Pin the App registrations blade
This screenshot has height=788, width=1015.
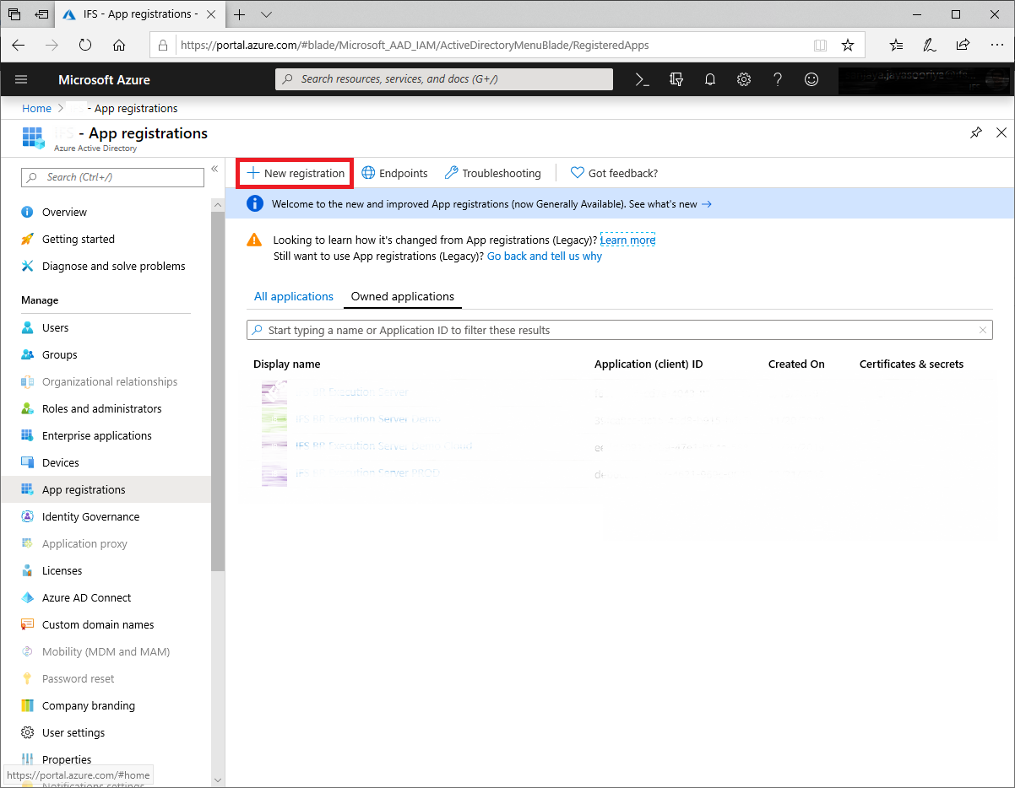click(x=976, y=133)
